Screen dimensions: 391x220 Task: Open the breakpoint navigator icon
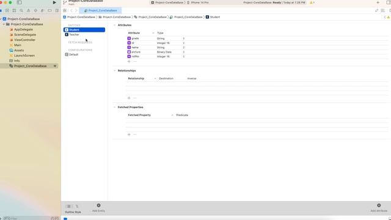pyautogui.click(x=49, y=10)
